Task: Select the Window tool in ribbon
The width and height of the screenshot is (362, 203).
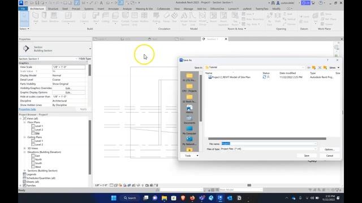Action: click(x=54, y=17)
